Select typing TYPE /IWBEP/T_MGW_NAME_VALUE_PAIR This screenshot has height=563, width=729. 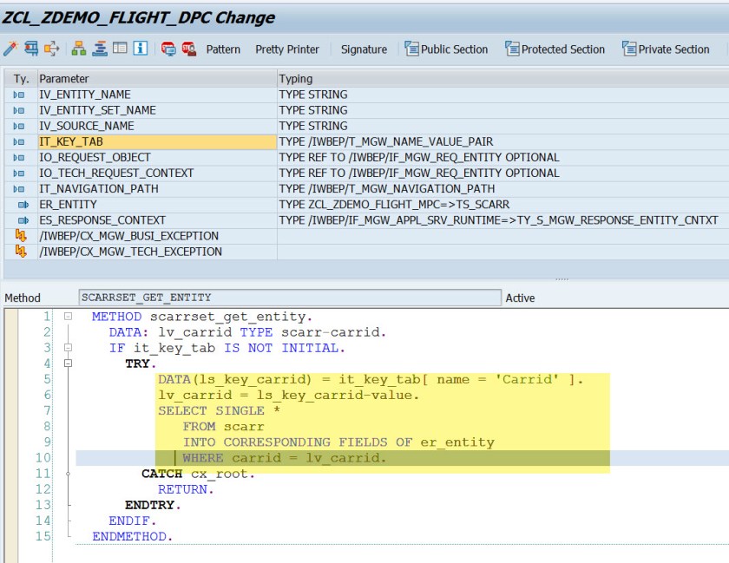386,141
